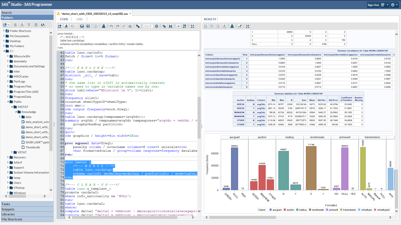Click the aucguart legend color swatch

(271, 210)
